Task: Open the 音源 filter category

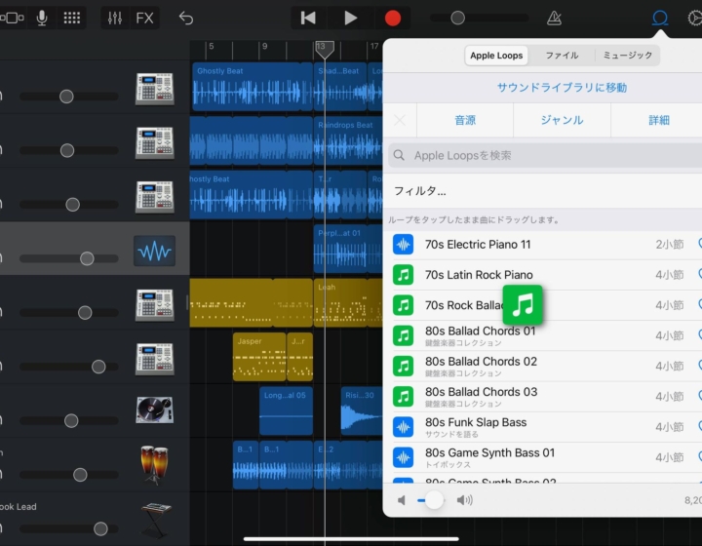Action: [465, 120]
